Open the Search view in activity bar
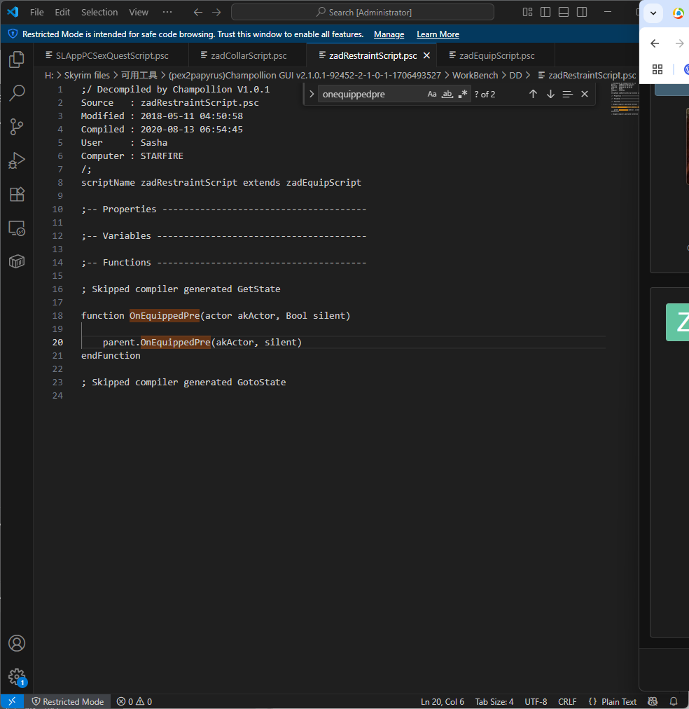Image resolution: width=689 pixels, height=709 pixels. 17,92
